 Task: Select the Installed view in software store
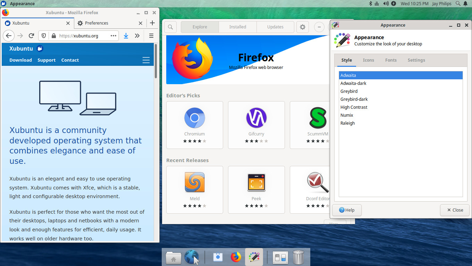[x=238, y=27]
